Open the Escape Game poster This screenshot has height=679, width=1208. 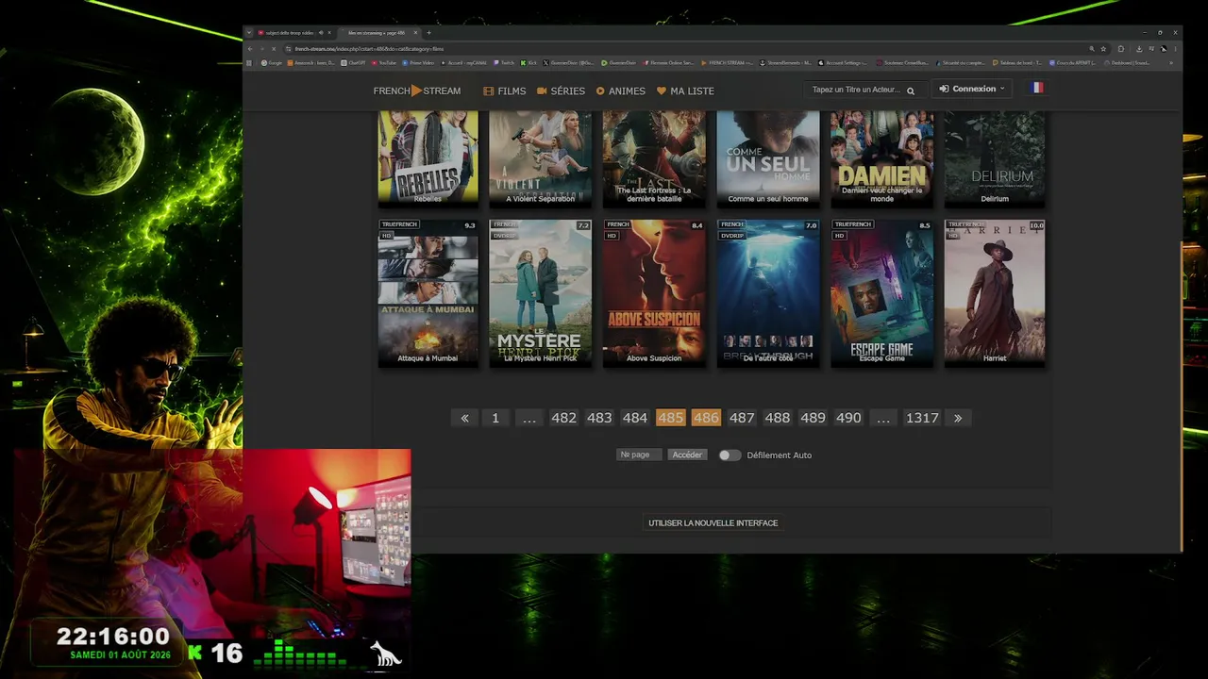tap(881, 292)
